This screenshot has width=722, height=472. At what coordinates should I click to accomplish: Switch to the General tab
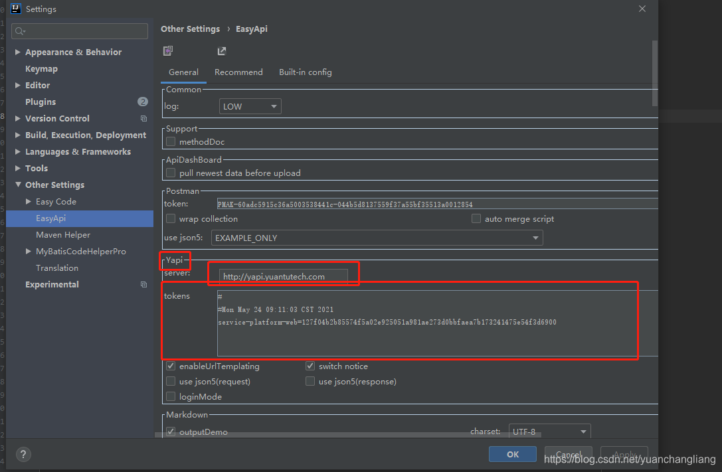point(183,72)
